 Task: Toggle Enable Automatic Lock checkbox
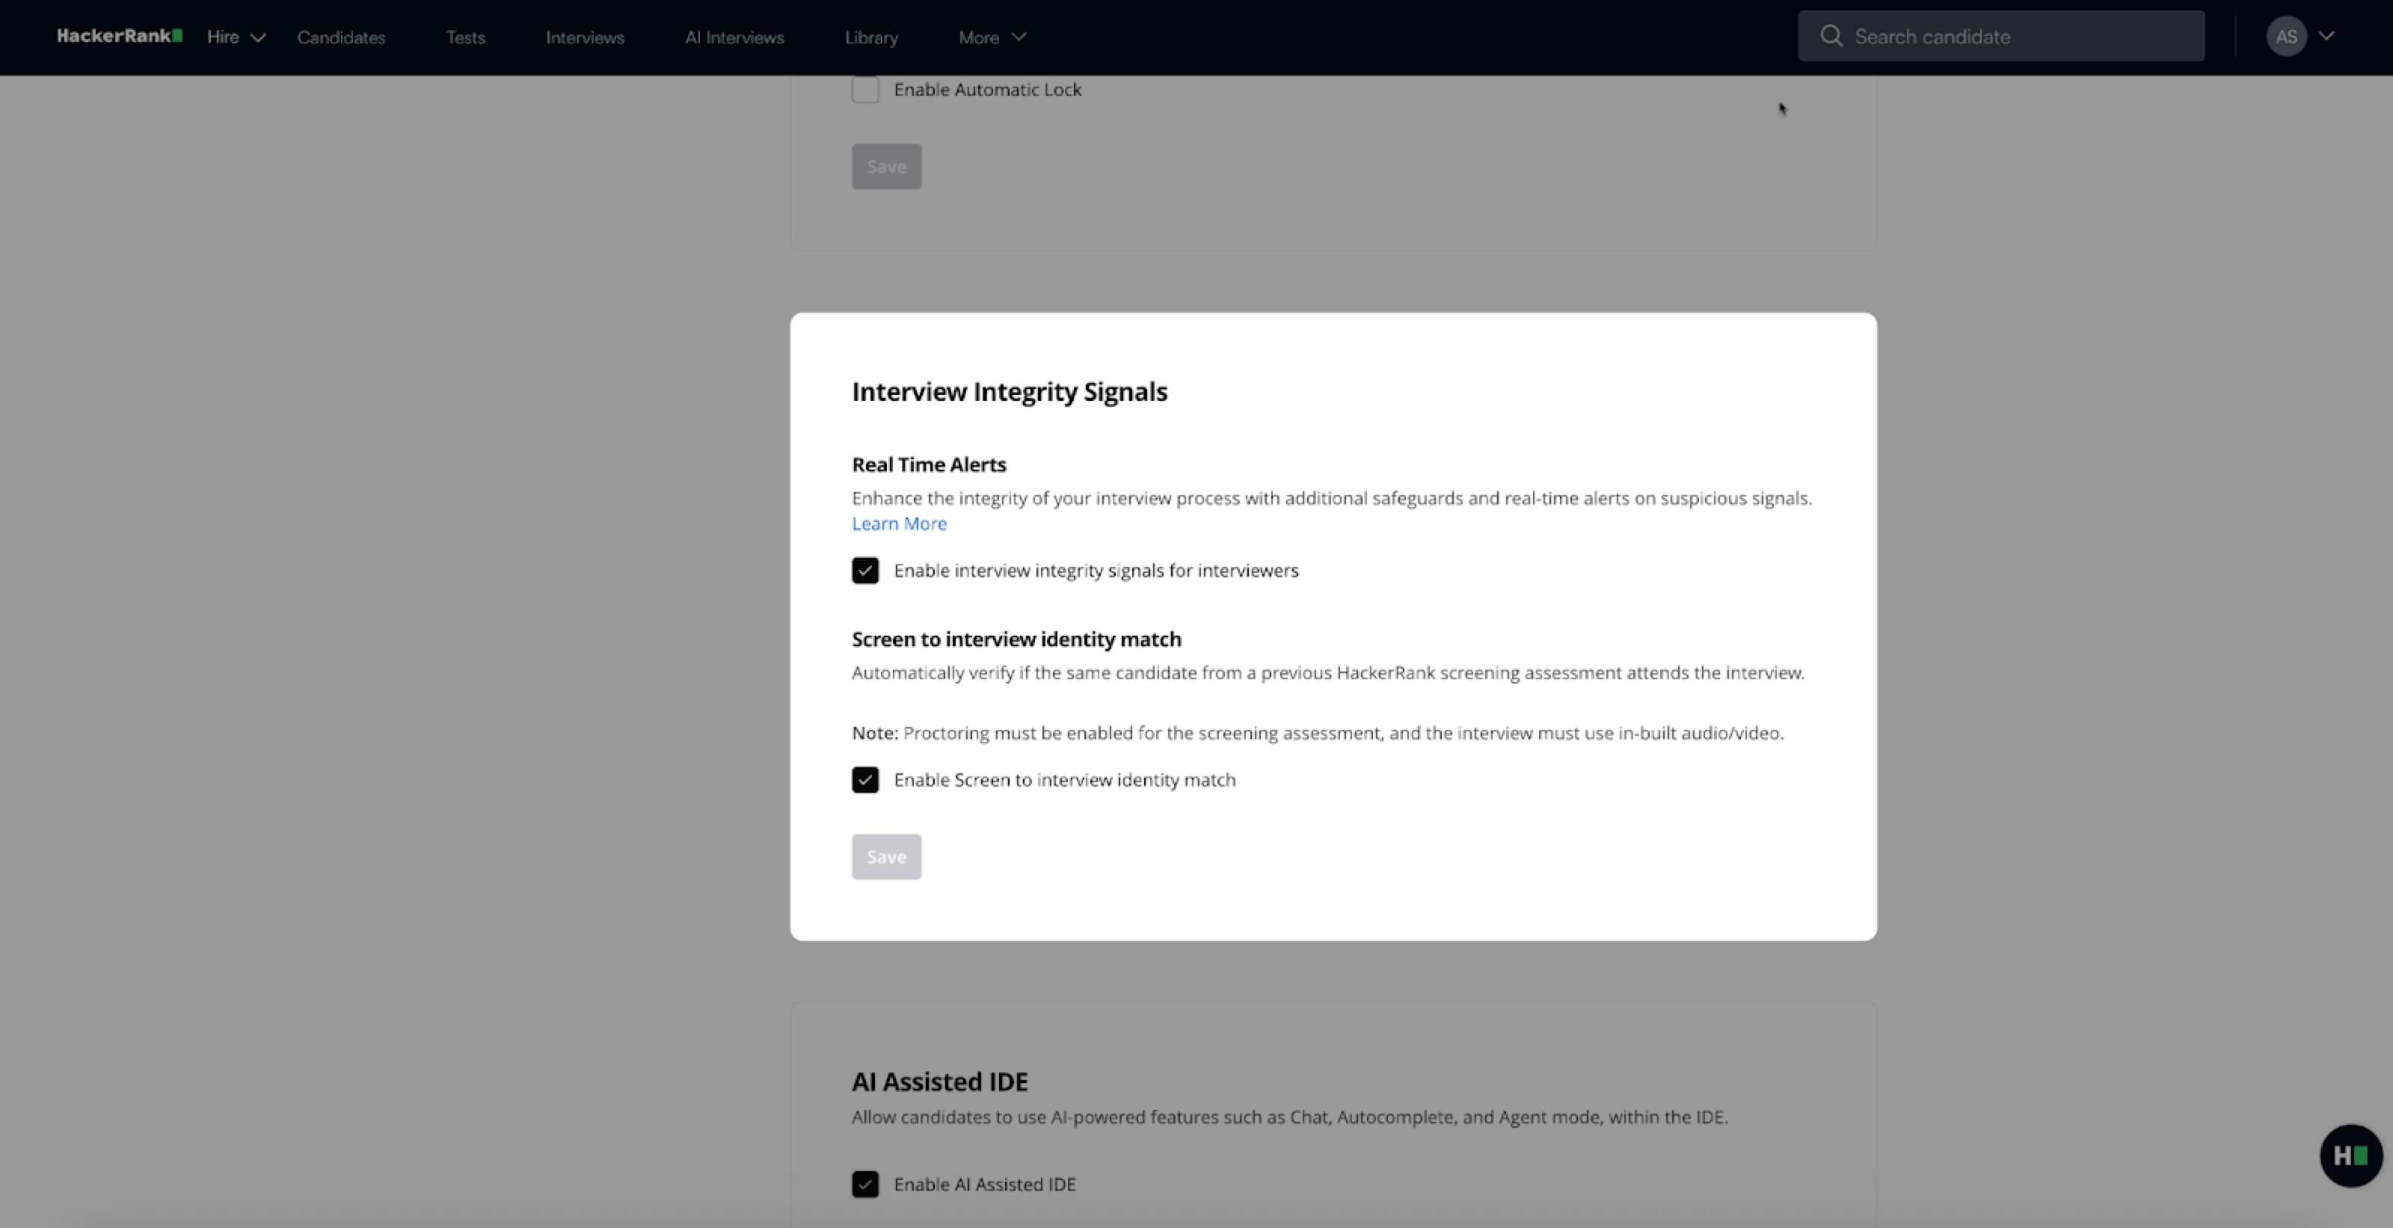[865, 90]
